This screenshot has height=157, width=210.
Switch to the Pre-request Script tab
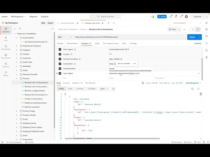point(111,44)
